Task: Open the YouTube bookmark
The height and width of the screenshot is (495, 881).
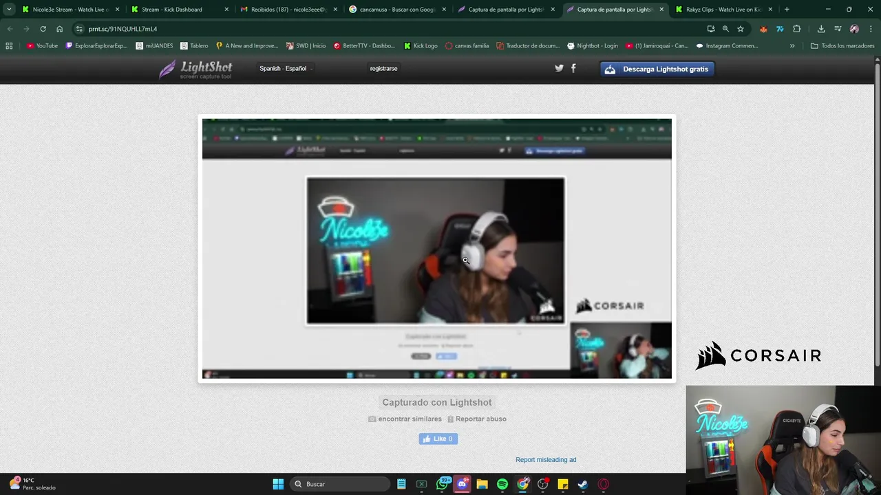Action: point(42,46)
